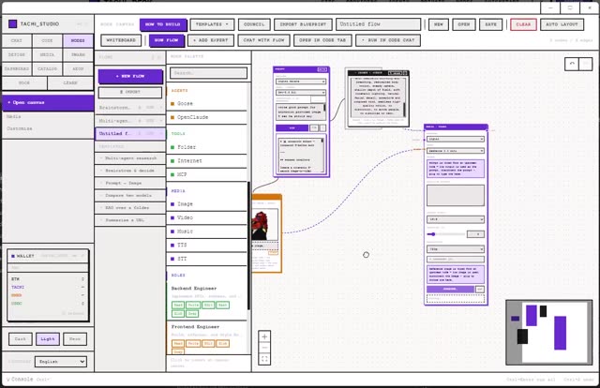This screenshot has height=388, width=600.
Task: Click the node palette vertical scrollbar
Action: pos(248,245)
